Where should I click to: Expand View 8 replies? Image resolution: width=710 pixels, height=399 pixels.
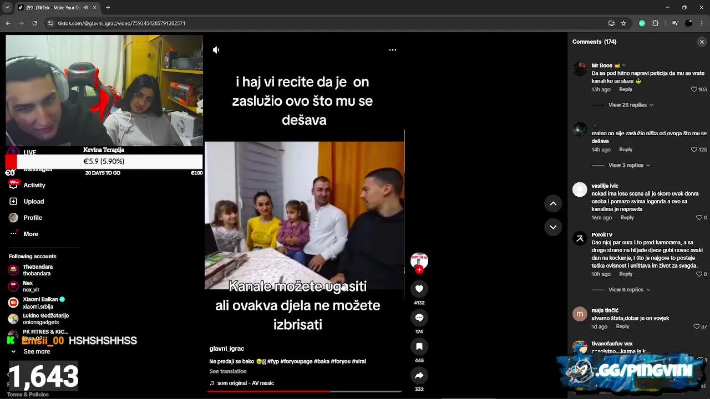tap(629, 289)
